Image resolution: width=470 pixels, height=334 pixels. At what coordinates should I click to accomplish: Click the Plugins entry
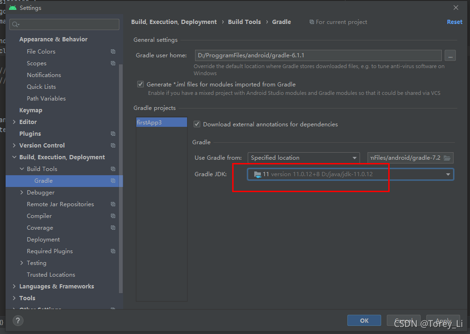click(x=30, y=133)
